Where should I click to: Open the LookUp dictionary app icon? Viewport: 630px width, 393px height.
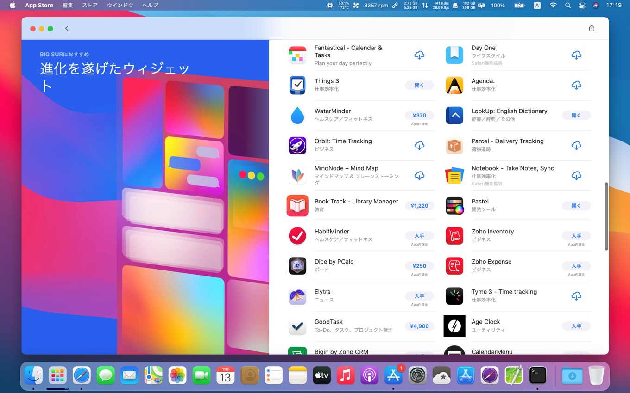click(454, 115)
